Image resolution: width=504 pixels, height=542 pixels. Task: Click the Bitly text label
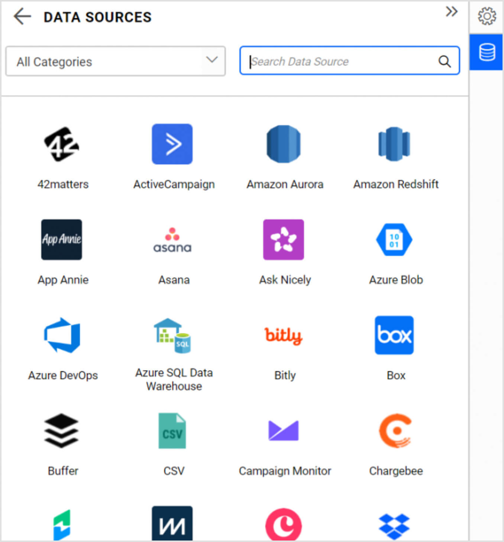tap(285, 375)
